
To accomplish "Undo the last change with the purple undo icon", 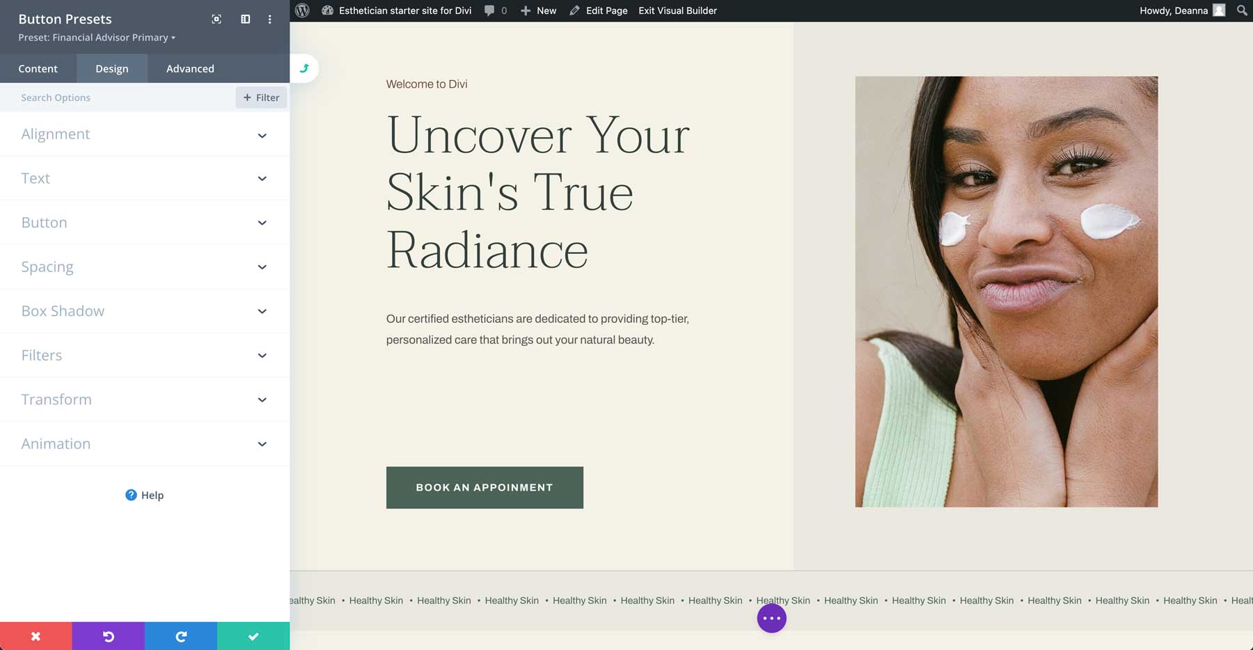I will (x=108, y=636).
